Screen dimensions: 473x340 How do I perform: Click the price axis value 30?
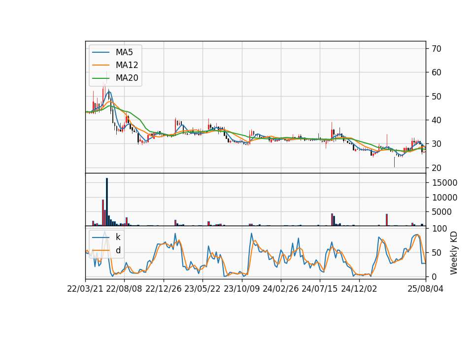tap(437, 144)
